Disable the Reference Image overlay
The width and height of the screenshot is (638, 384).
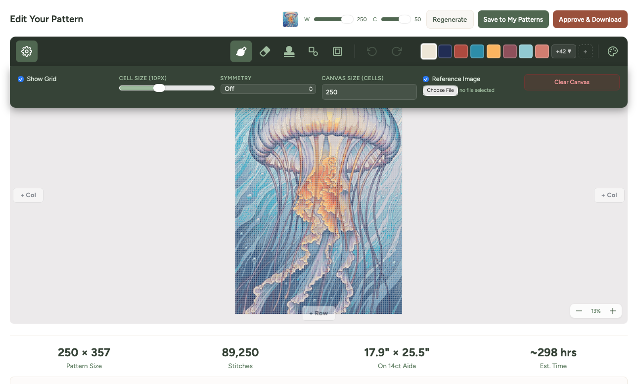click(426, 79)
